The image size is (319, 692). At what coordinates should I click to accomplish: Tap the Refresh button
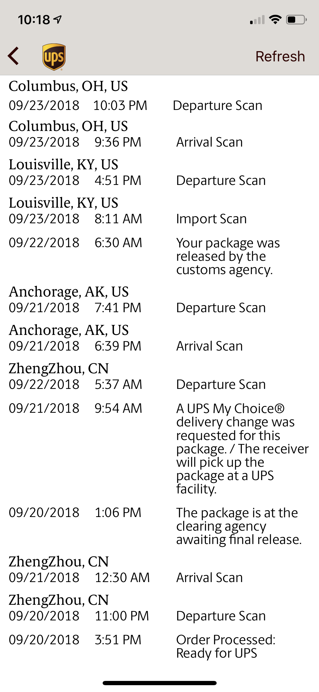click(x=280, y=56)
